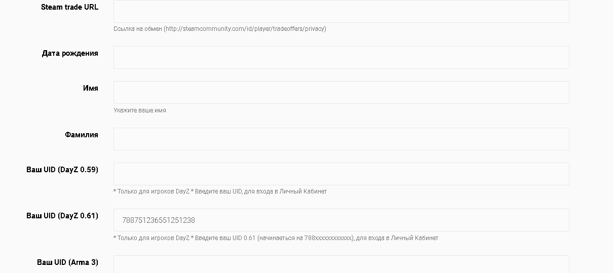
Task: Click the hint below the DayZ 0.59 field
Action: 220,191
